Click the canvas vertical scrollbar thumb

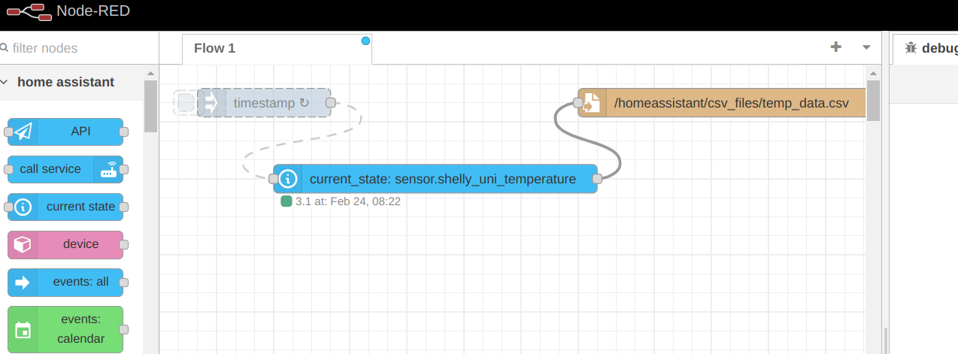tap(873, 100)
